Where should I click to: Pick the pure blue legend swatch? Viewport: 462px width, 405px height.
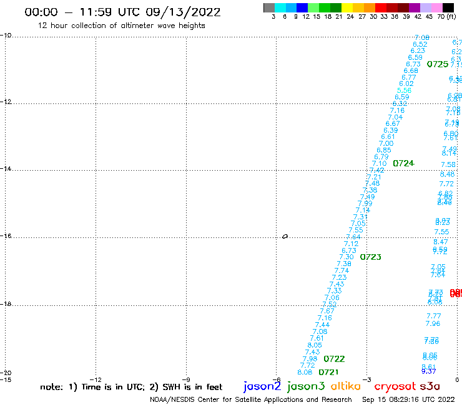[x=302, y=7]
